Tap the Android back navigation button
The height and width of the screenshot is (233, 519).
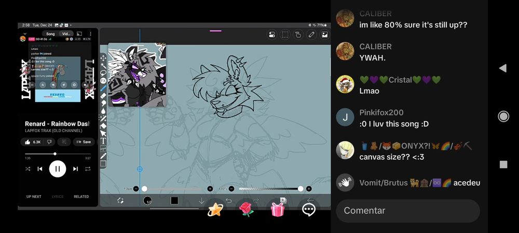[503, 68]
